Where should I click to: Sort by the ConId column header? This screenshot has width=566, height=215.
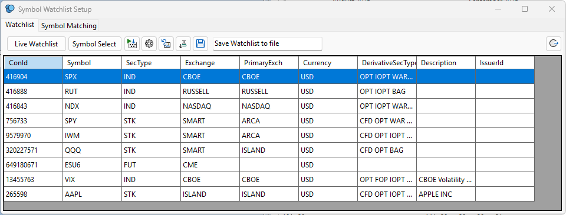point(33,63)
